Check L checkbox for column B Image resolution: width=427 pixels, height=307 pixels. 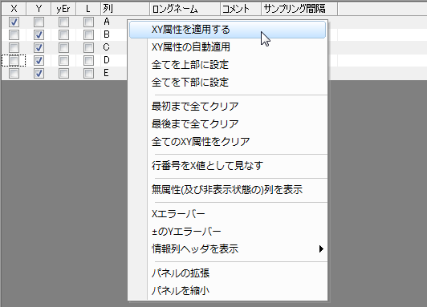click(x=88, y=34)
